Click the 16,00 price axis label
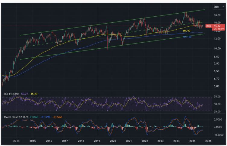This screenshot has height=146, width=227. pyautogui.click(x=217, y=22)
